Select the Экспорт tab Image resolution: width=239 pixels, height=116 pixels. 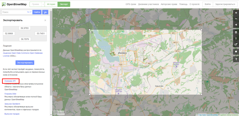pos(64,4)
